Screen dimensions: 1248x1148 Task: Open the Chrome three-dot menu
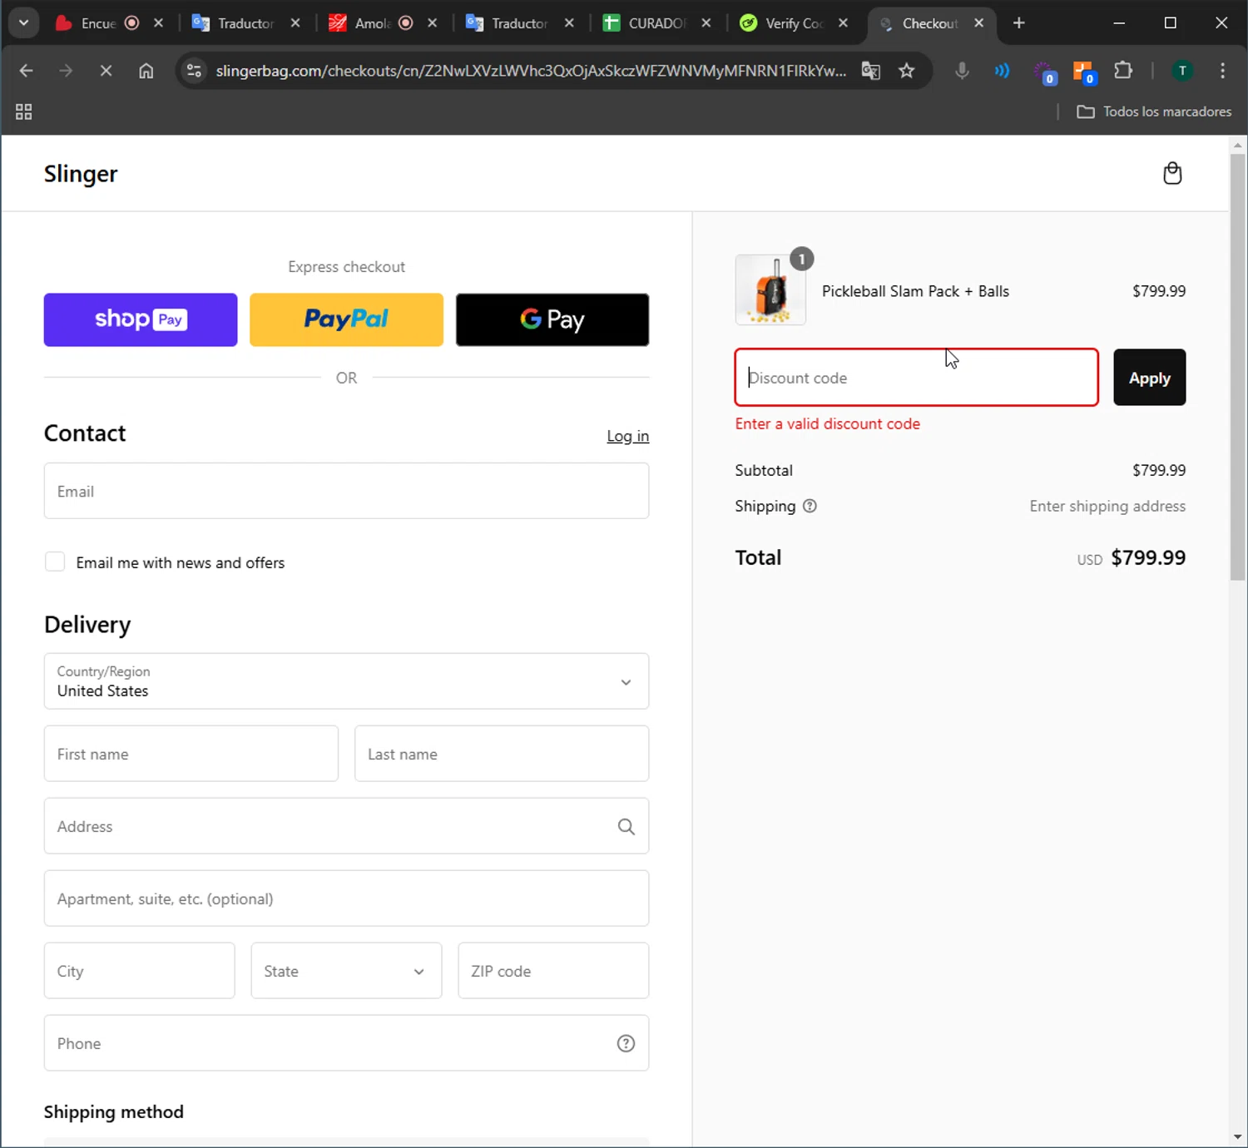(x=1222, y=71)
